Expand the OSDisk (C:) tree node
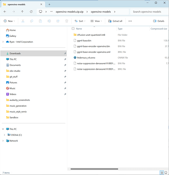 click(5, 135)
